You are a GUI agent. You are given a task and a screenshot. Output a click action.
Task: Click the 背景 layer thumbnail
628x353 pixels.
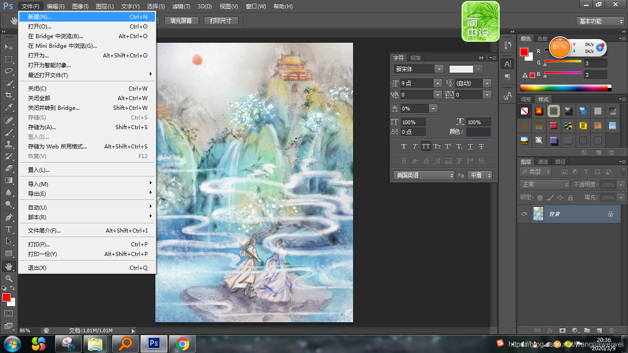tap(538, 214)
